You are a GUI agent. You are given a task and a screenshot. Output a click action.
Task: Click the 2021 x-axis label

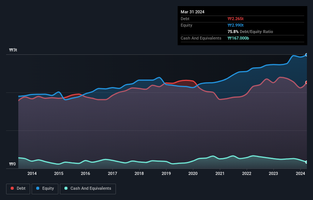point(220,173)
